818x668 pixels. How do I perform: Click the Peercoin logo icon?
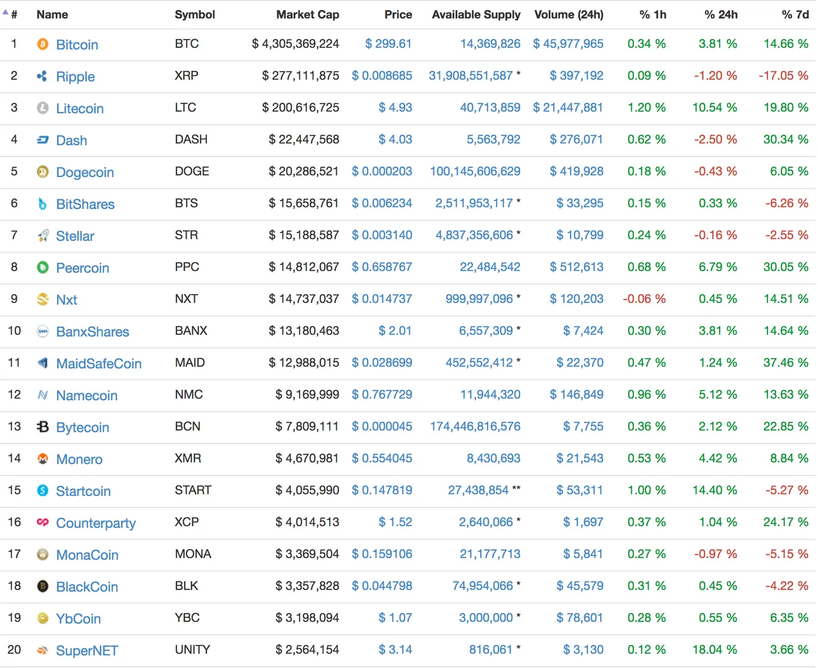coord(43,267)
